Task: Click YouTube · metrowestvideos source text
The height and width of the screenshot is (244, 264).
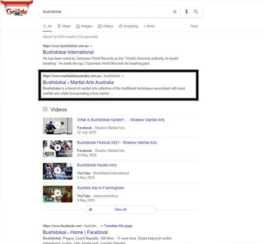Action: click(97, 196)
